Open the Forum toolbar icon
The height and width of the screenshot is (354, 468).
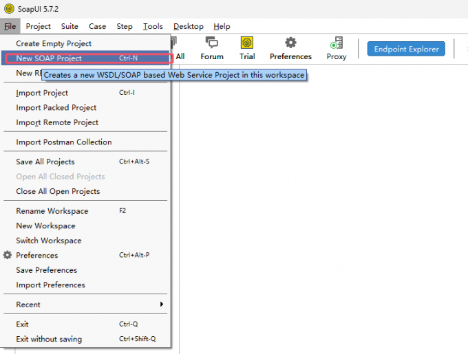point(211,48)
